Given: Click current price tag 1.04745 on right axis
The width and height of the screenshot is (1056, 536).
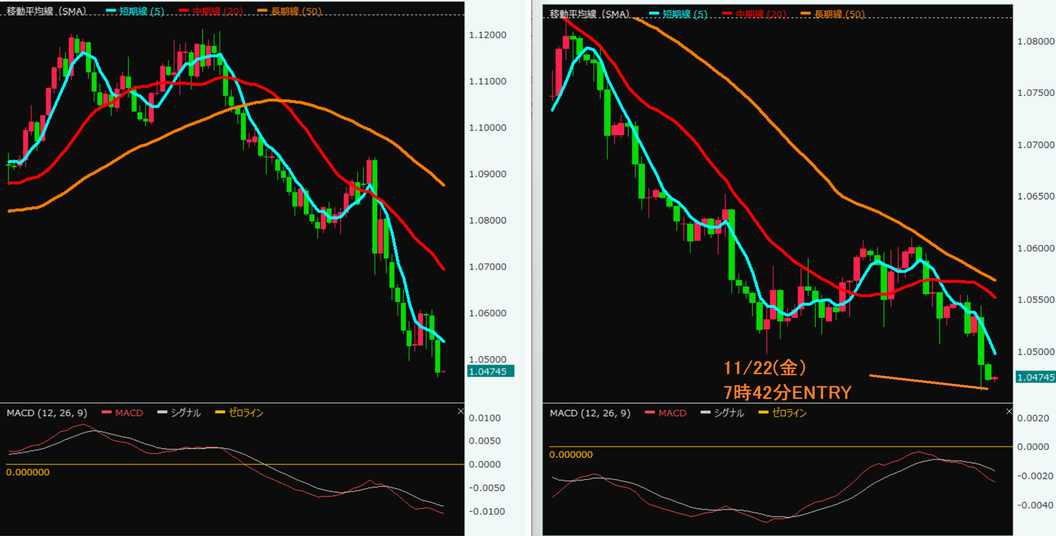Looking at the screenshot, I should coord(1036,377).
